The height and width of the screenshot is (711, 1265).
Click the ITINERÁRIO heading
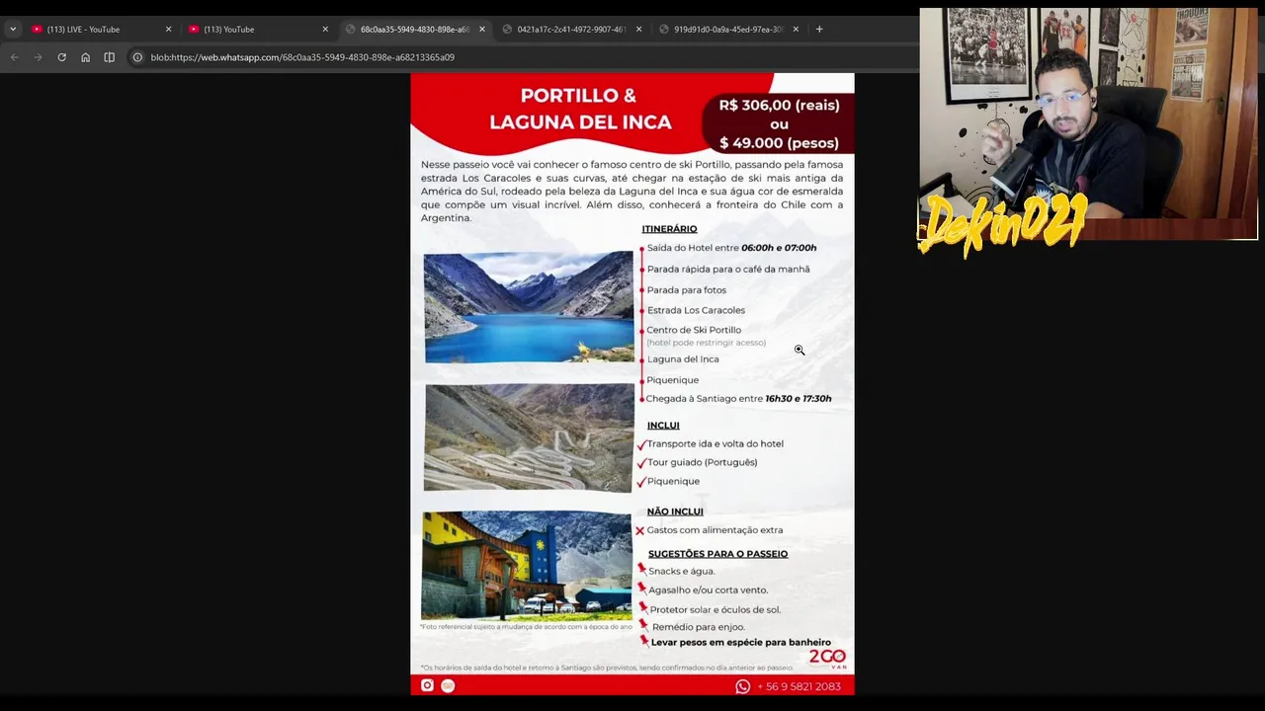669,229
